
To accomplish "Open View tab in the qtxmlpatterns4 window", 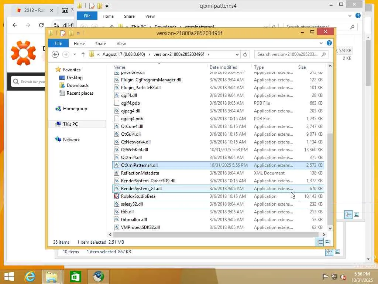I will click(x=150, y=16).
